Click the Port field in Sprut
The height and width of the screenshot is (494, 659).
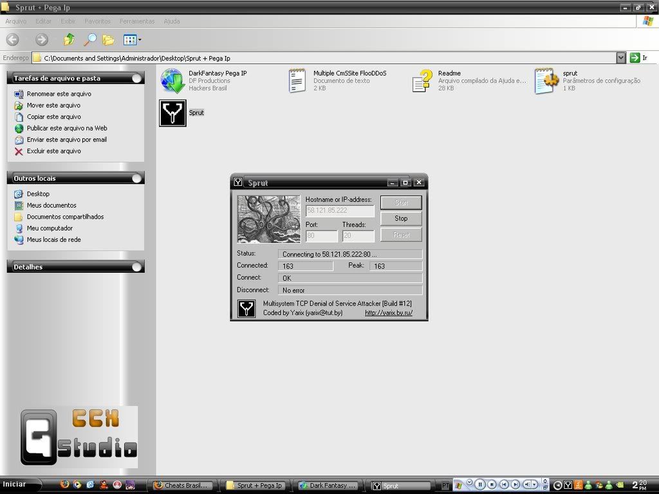(x=322, y=235)
